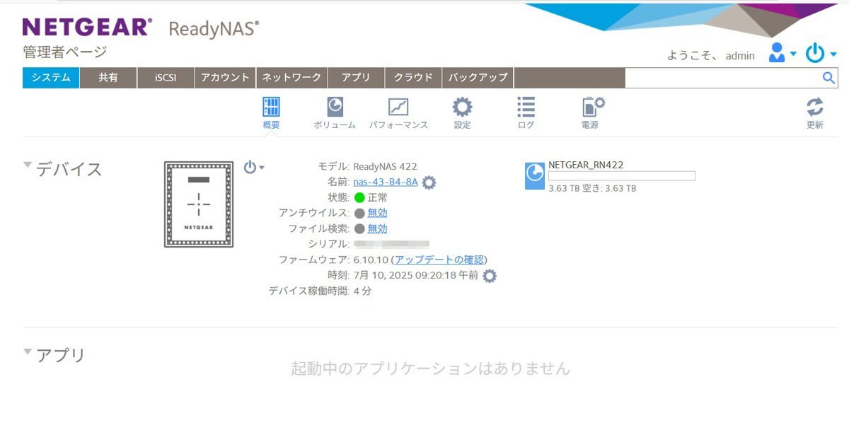Image resolution: width=849 pixels, height=423 pixels.
Task: Collapse the アプリ section triangle
Action: (x=28, y=351)
